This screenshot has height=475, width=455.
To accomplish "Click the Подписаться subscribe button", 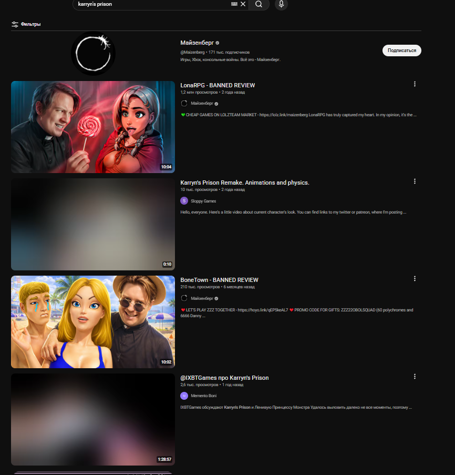I will [402, 50].
